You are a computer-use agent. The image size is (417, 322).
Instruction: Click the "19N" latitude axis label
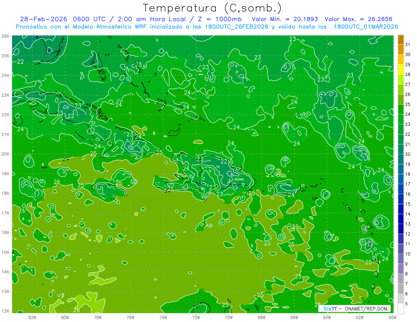(x=5, y=173)
